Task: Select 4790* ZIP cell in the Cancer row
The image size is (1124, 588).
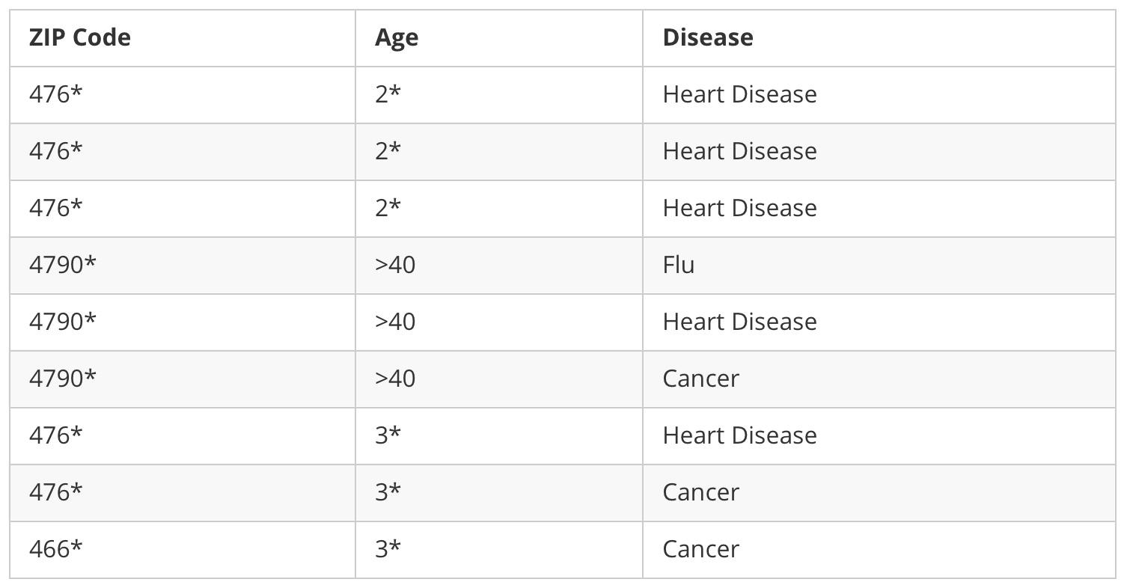Action: tap(63, 379)
